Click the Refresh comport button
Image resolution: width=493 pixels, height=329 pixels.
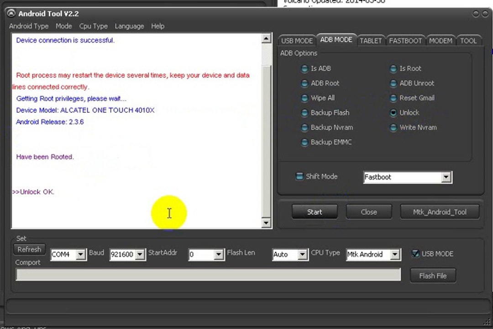pos(29,249)
